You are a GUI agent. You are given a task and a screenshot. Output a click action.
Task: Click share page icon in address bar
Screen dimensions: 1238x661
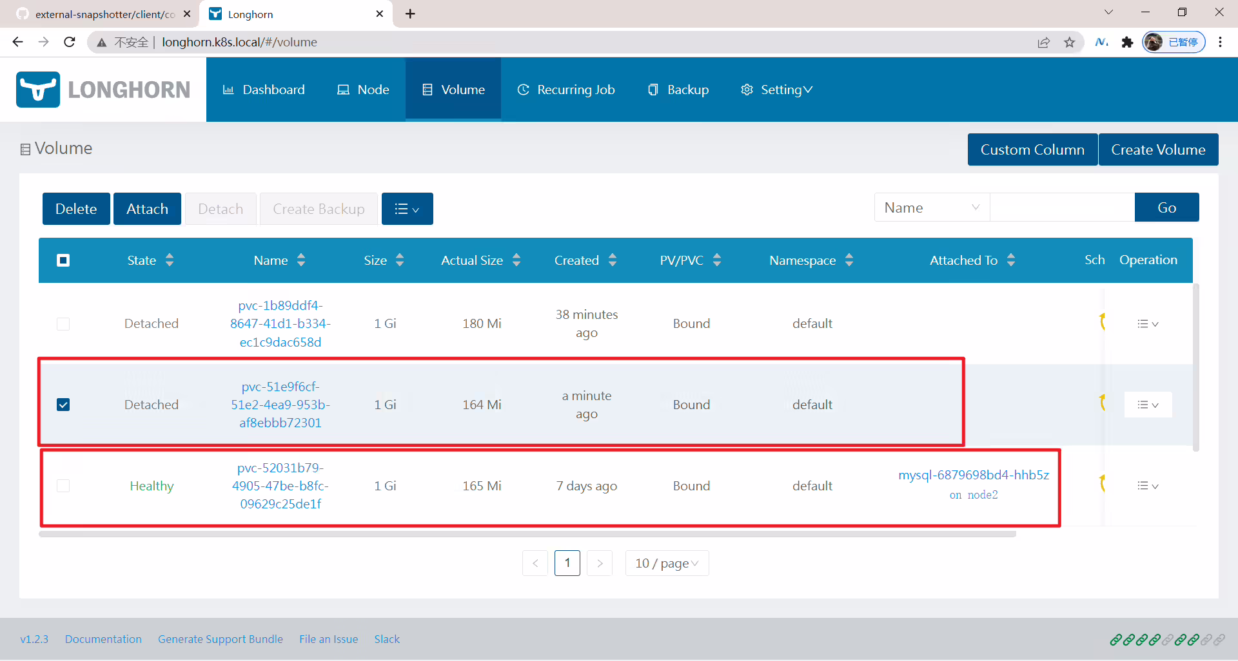(x=1043, y=43)
